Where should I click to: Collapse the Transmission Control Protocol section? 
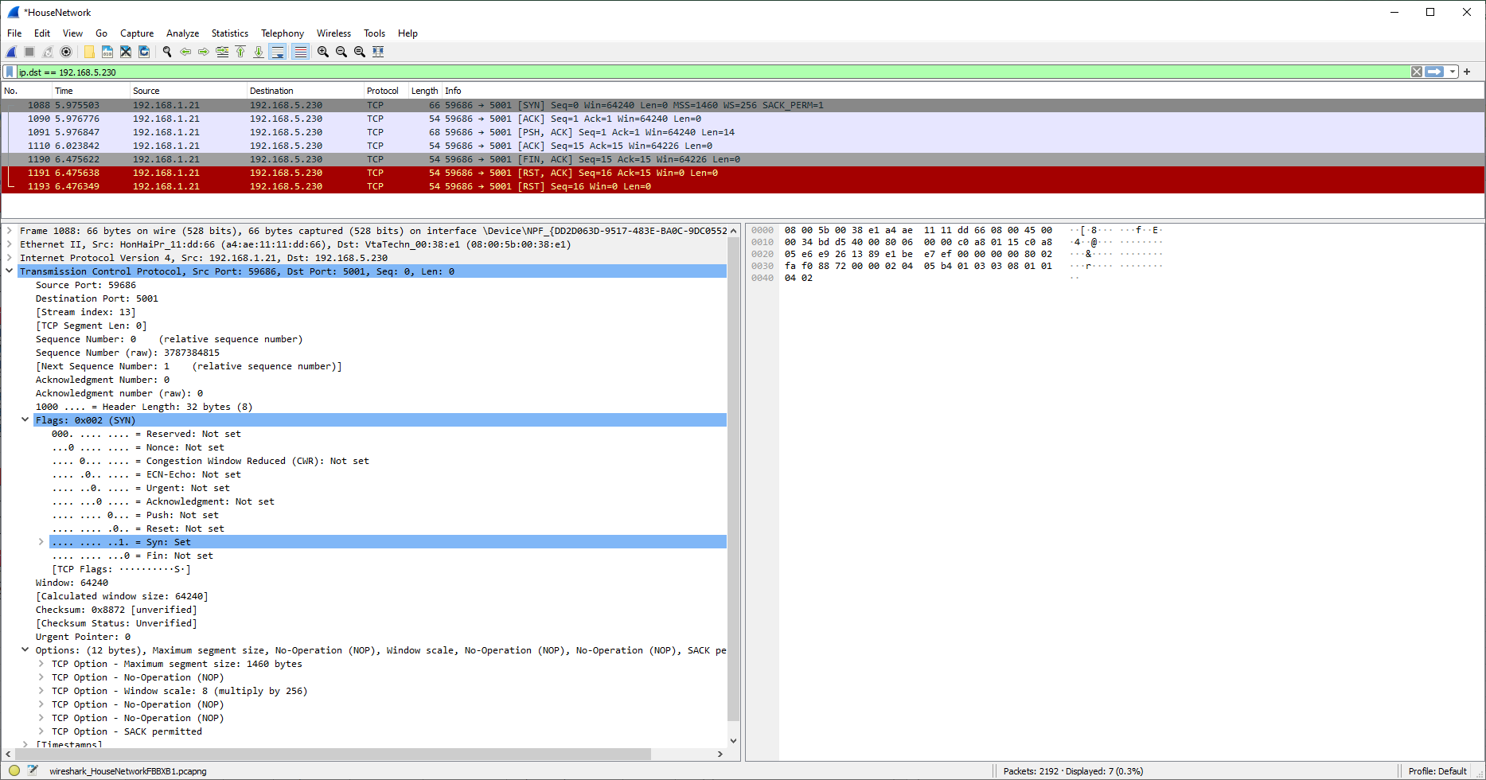10,271
